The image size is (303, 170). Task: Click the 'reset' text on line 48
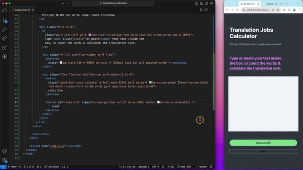tap(55, 106)
